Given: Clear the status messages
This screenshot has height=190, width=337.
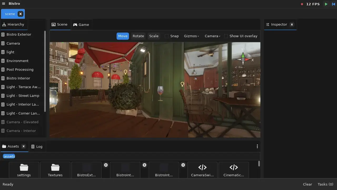Looking at the screenshot, I should (x=308, y=184).
